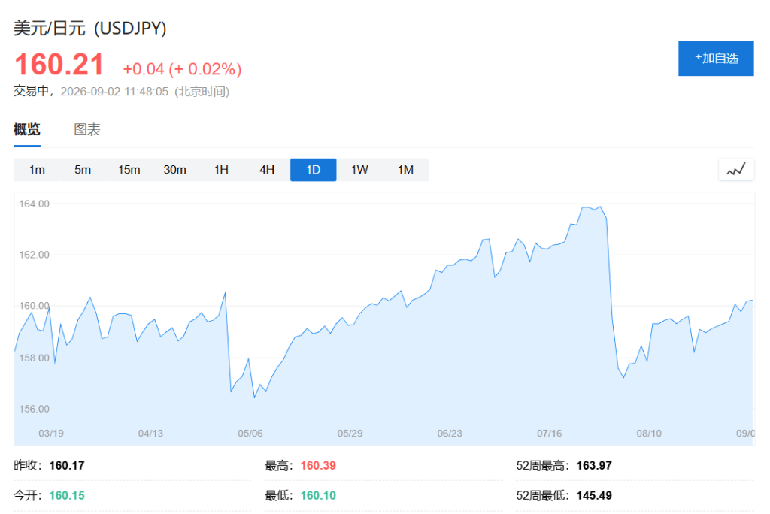Set chart interval to 15m
Image resolution: width=770 pixels, height=514 pixels.
[129, 170]
